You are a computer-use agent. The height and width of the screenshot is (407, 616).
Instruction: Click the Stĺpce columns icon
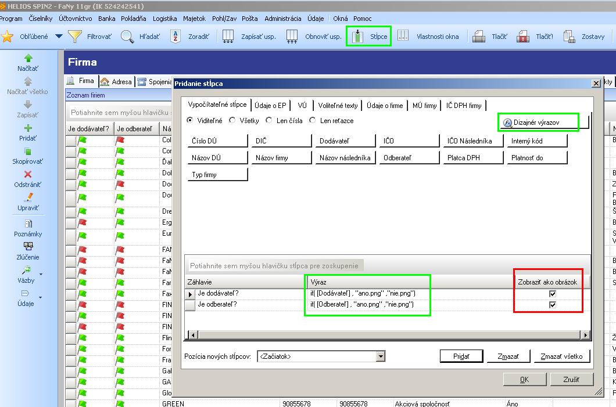[357, 37]
